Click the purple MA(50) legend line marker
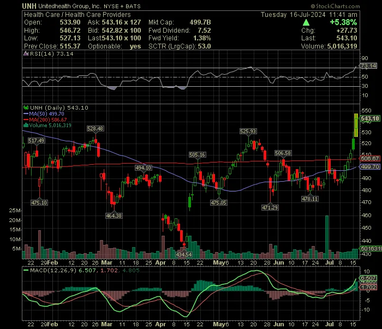Viewport: 382px width, 329px height. pyautogui.click(x=26, y=113)
